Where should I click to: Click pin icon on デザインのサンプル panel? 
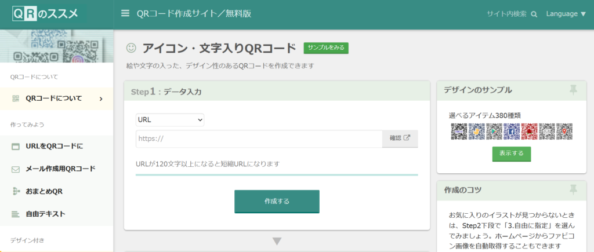click(573, 90)
